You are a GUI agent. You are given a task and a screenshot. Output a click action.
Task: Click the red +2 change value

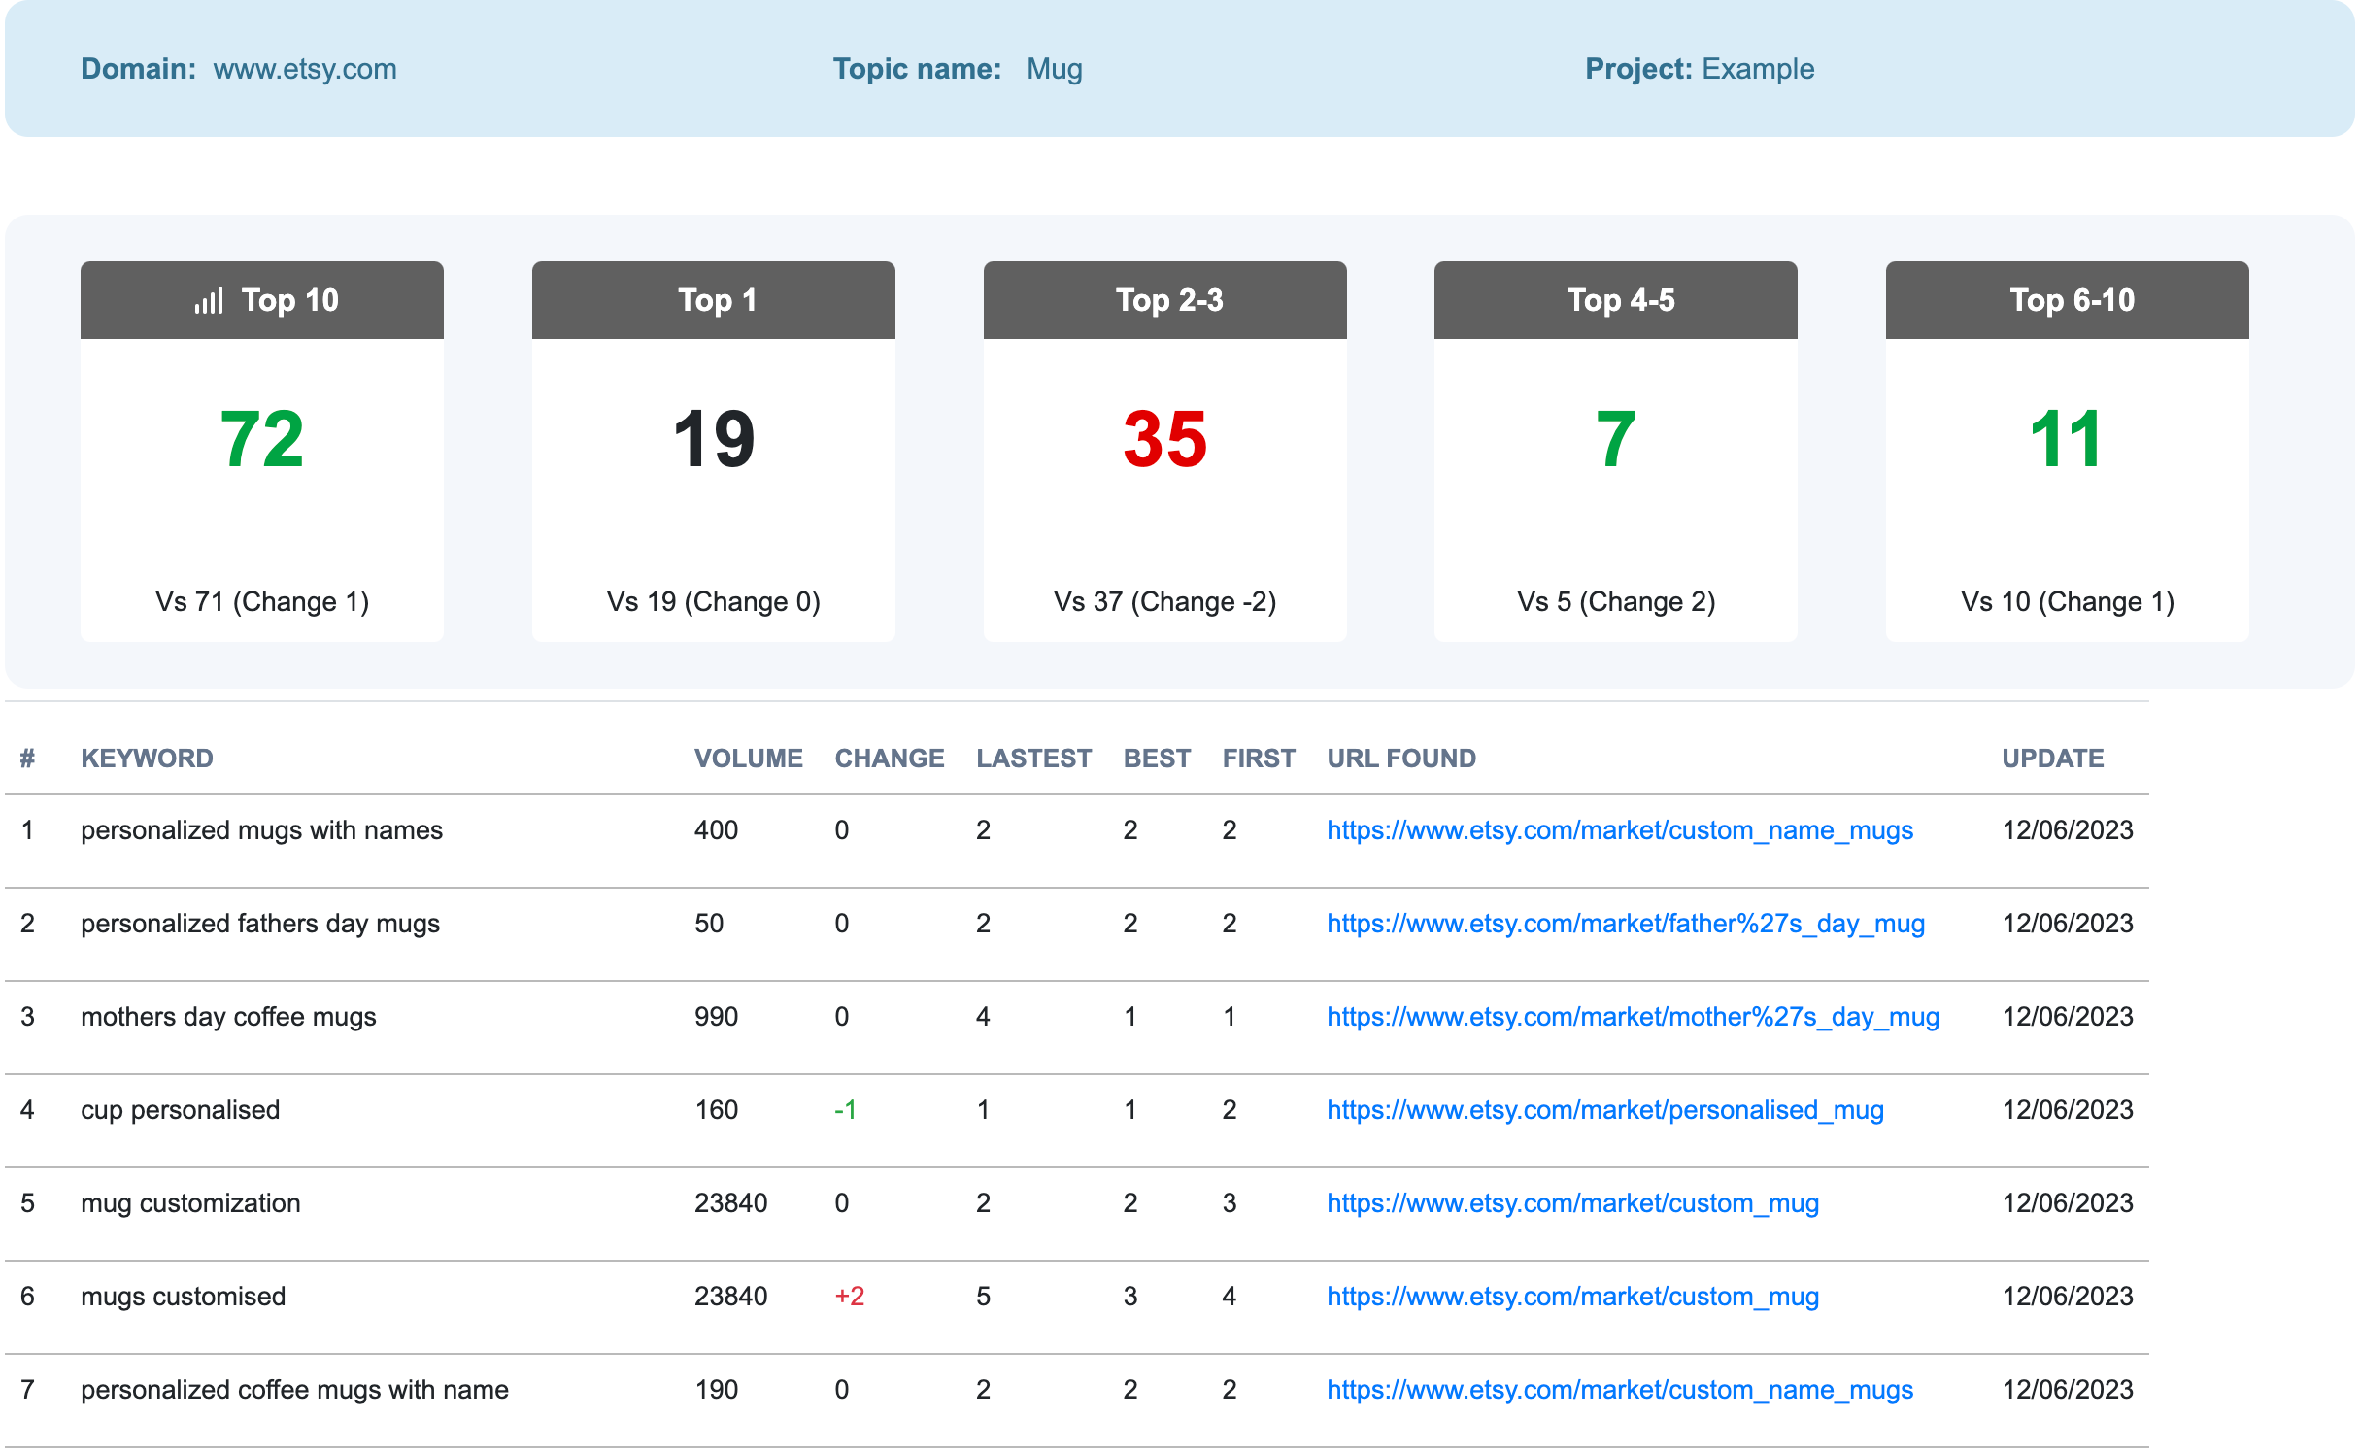click(851, 1298)
